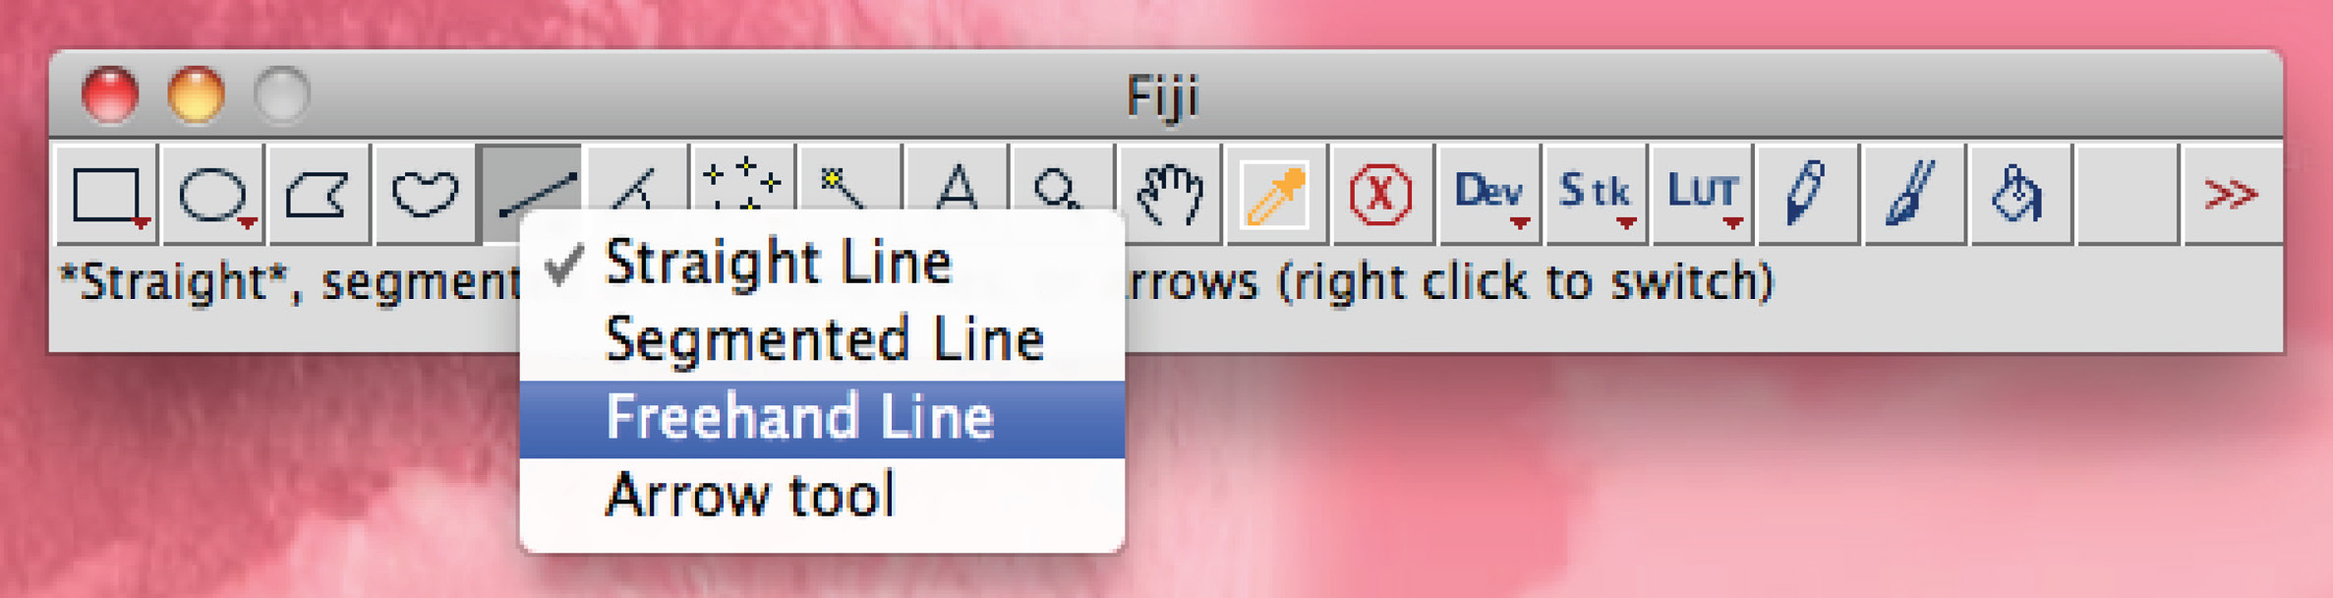Select the Oval selection tool
Screen dimensions: 2333x598
tap(213, 193)
